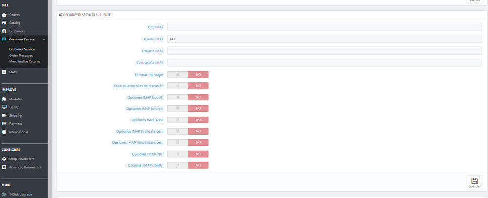This screenshot has width=488, height=198.
Task: Go to Order Messages submenu link
Action: coord(21,55)
